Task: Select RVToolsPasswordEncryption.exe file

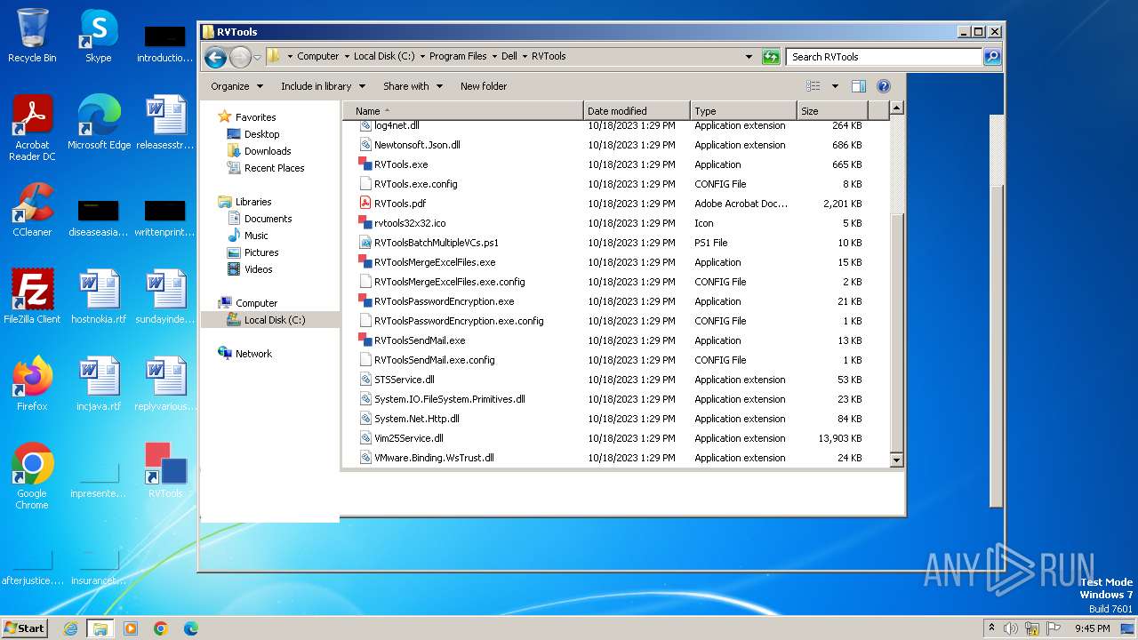Action: click(x=444, y=301)
